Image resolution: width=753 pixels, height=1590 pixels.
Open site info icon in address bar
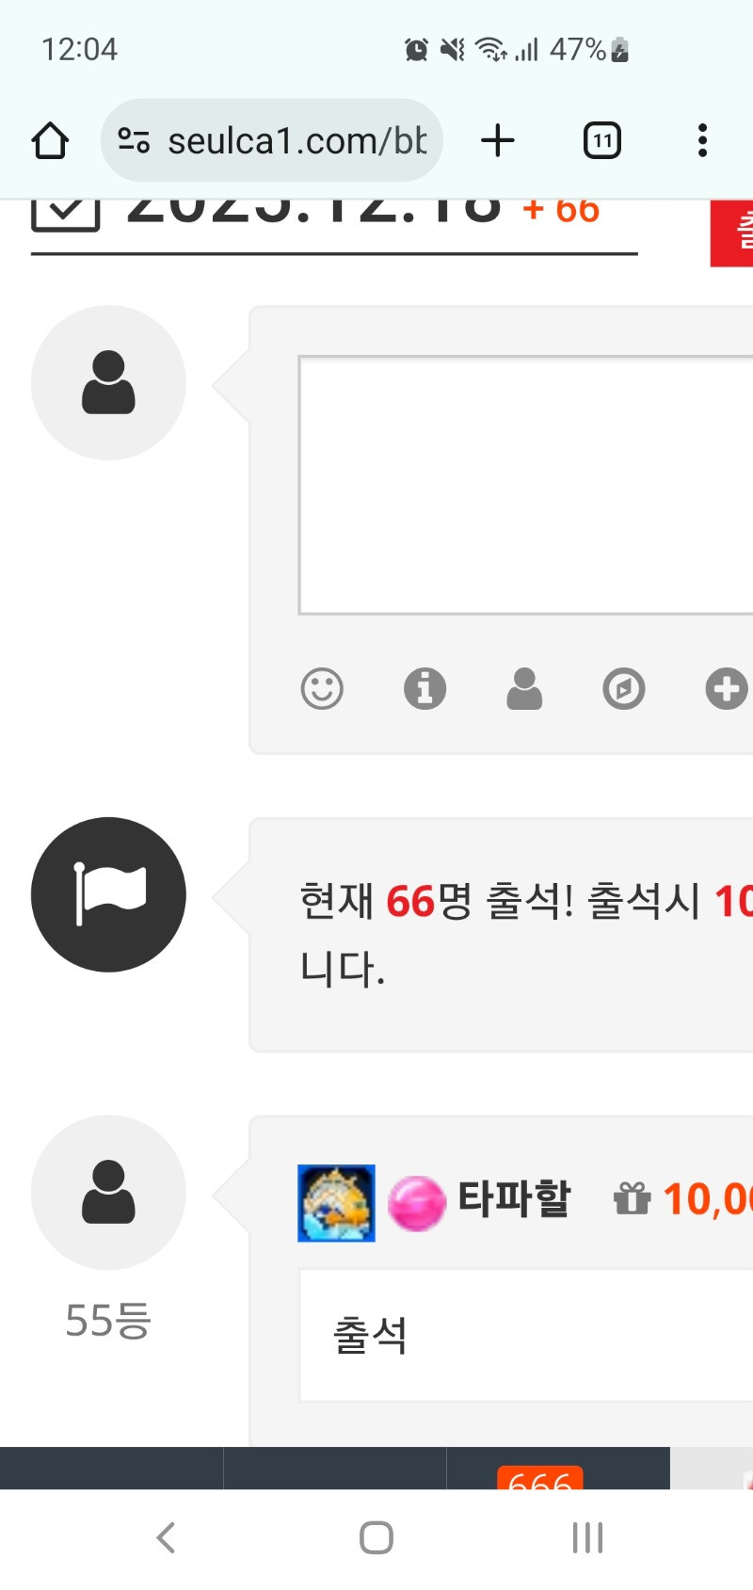tap(134, 141)
